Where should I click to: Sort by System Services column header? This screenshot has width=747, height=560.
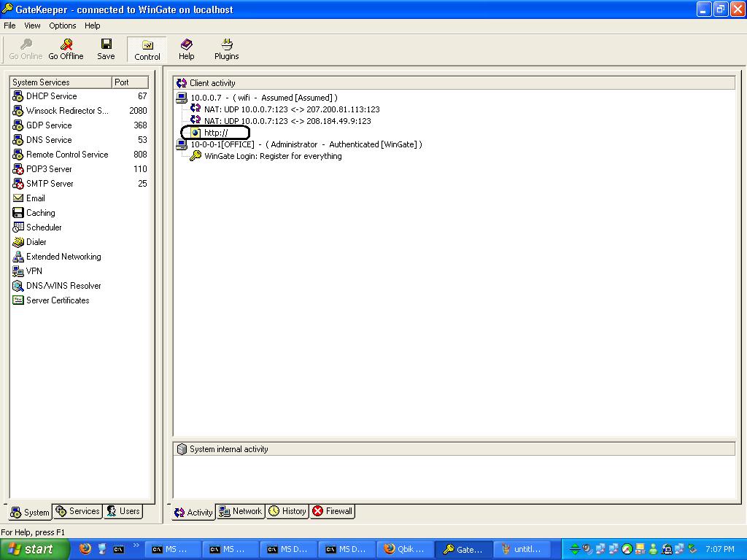[x=61, y=82]
